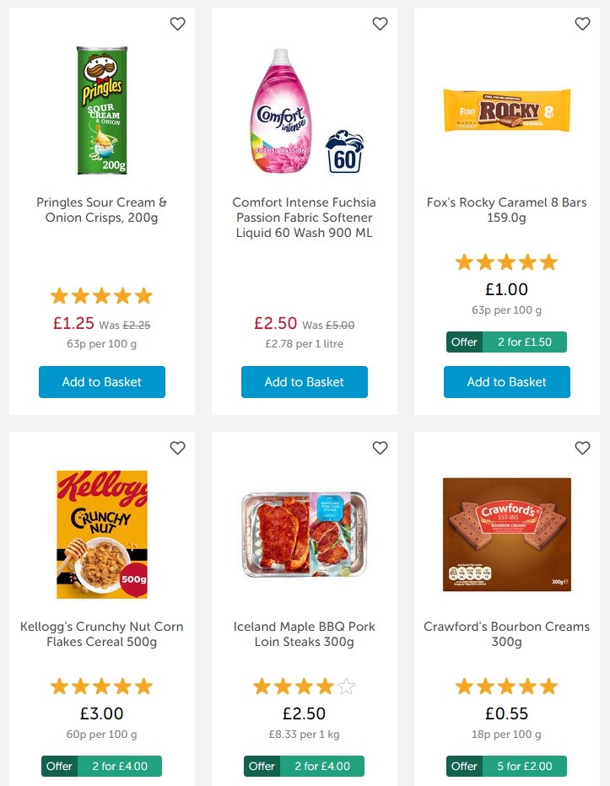Toggle the heart on Comfort Intense softener
The width and height of the screenshot is (610, 786).
point(380,24)
